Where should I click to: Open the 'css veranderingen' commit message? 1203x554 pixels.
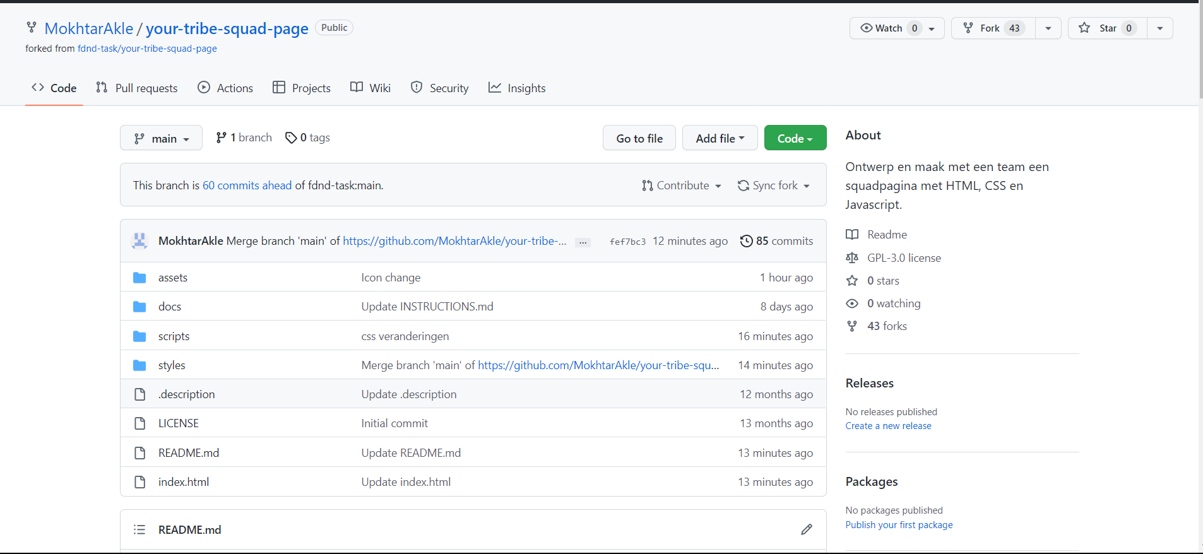click(405, 336)
